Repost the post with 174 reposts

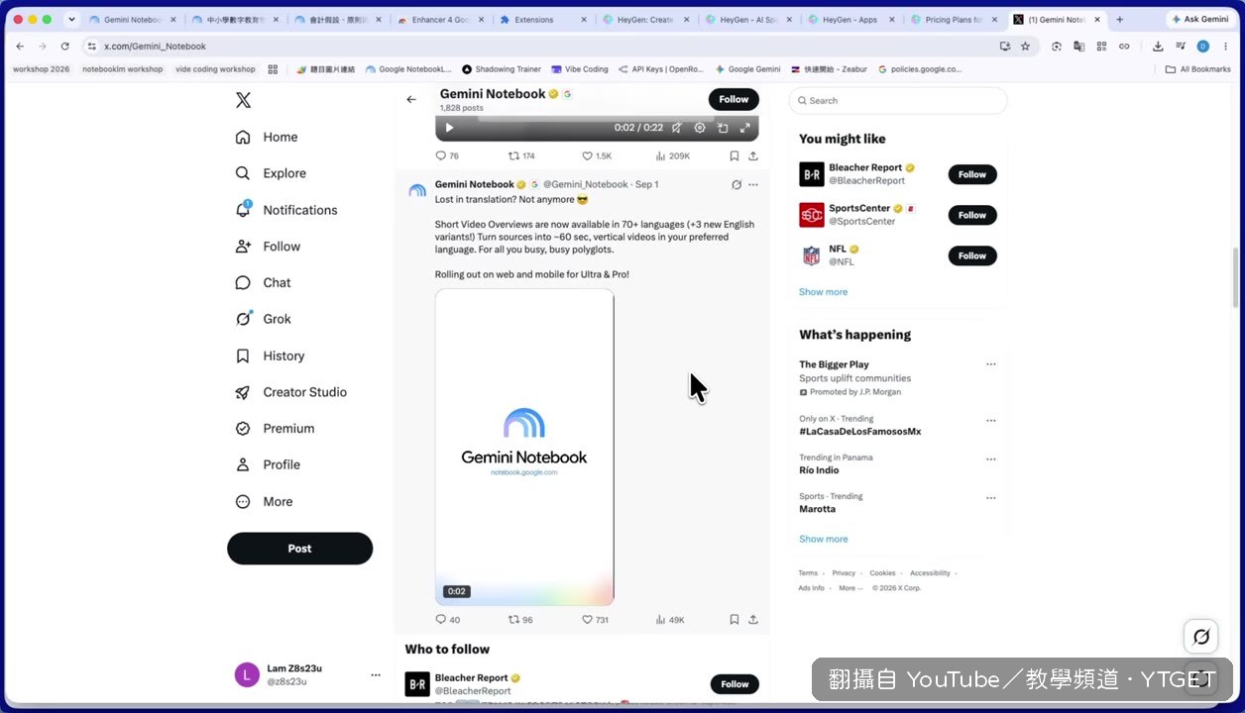coord(521,155)
